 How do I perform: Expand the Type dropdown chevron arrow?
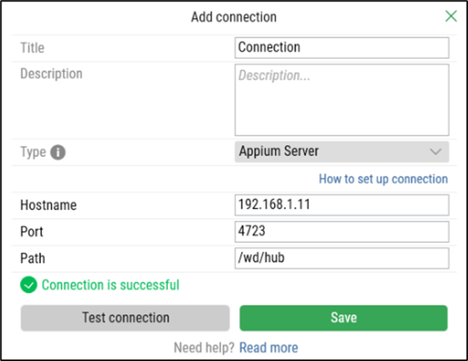coord(437,152)
